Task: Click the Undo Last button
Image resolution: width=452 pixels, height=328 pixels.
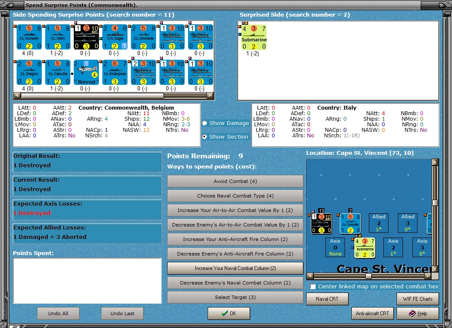Action: click(x=122, y=313)
